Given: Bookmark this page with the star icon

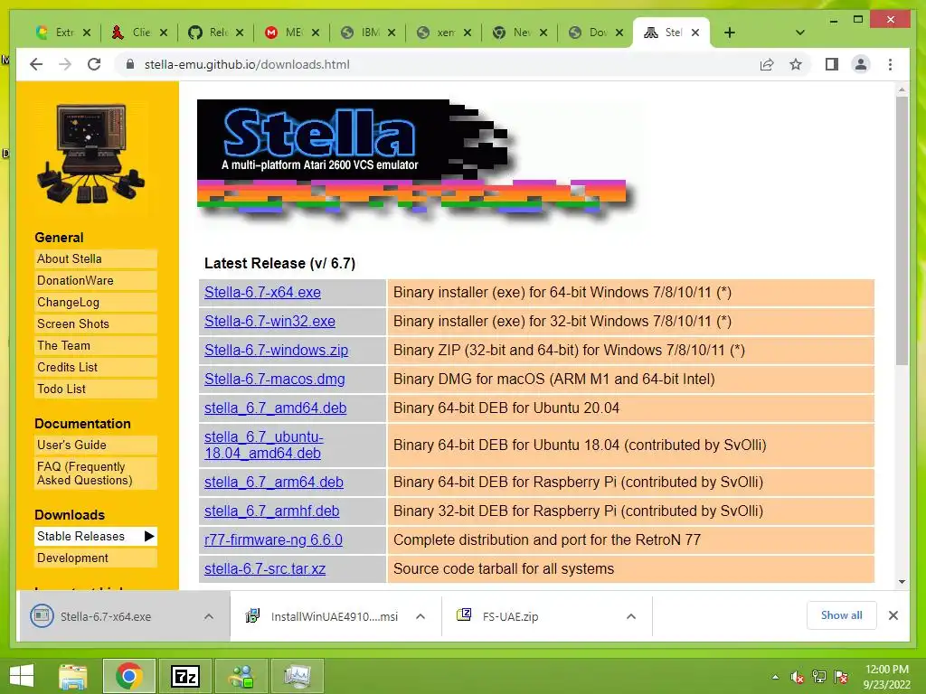Looking at the screenshot, I should coord(796,64).
